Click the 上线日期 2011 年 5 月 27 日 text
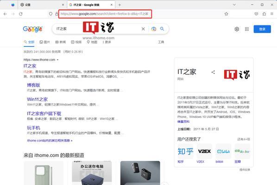 pyautogui.click(x=198, y=129)
